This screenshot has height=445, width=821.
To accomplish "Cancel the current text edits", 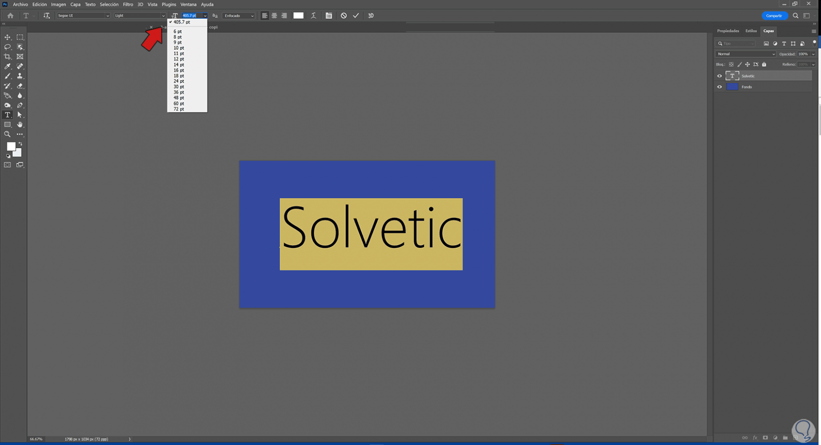I will [x=344, y=15].
